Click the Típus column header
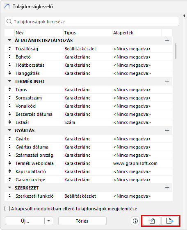Image resolution: width=187 pixels, height=230 pixels. (x=88, y=33)
